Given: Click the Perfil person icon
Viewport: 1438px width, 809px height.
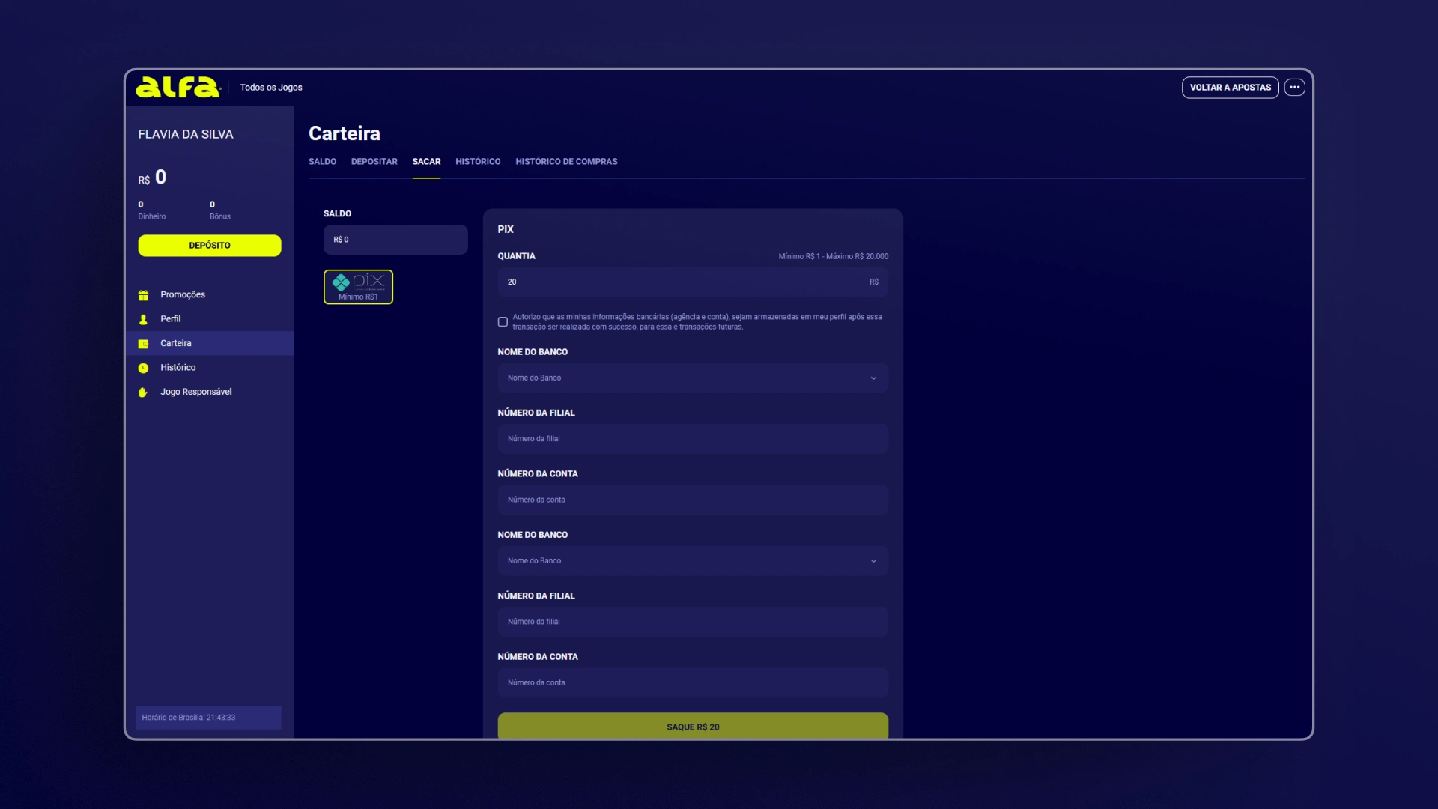Looking at the screenshot, I should pos(143,319).
